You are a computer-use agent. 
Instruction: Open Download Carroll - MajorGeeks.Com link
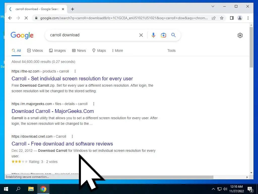pyautogui.click(x=53, y=111)
